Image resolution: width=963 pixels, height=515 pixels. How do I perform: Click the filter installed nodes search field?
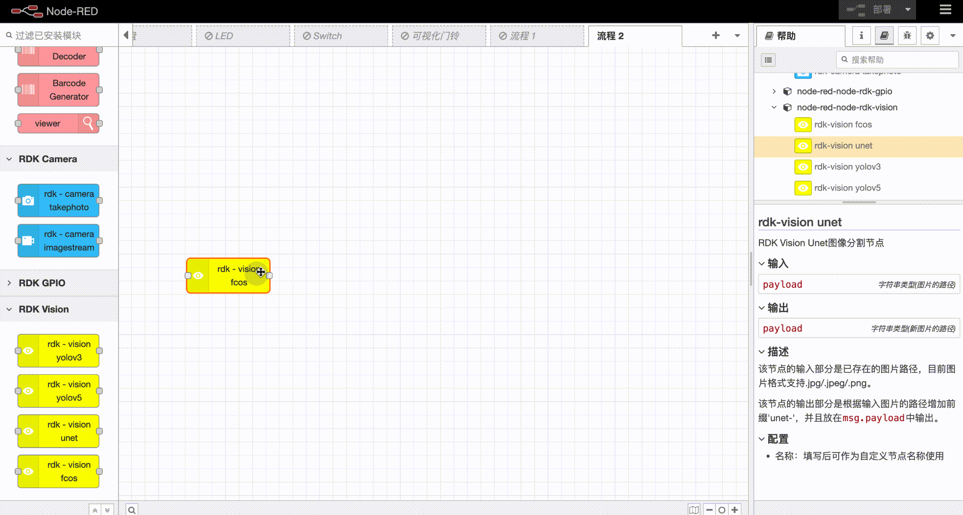tap(59, 35)
